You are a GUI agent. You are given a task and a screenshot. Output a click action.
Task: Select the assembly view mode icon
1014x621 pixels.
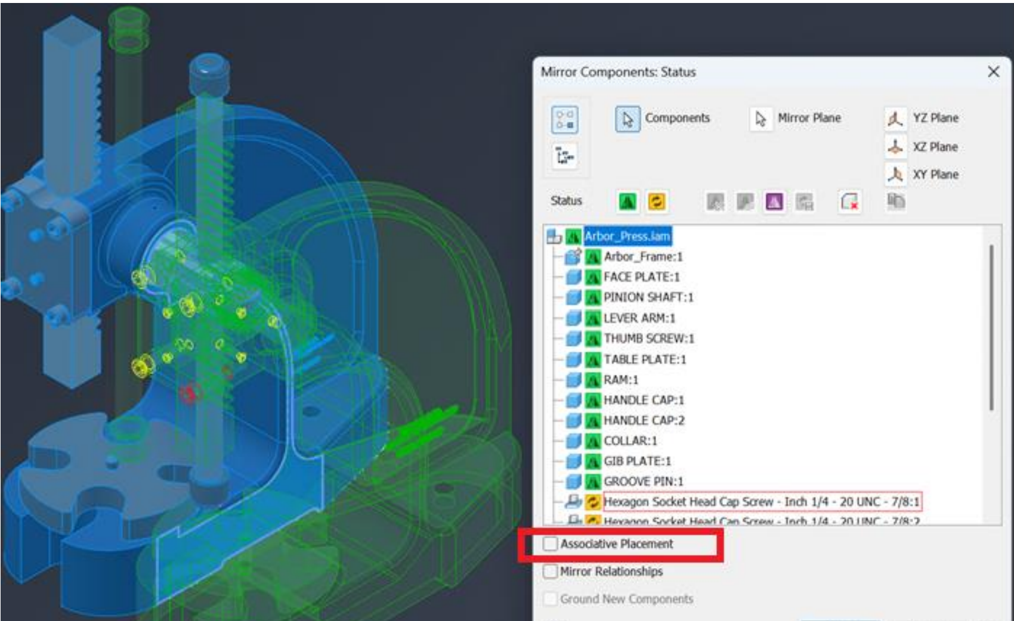pyautogui.click(x=564, y=119)
